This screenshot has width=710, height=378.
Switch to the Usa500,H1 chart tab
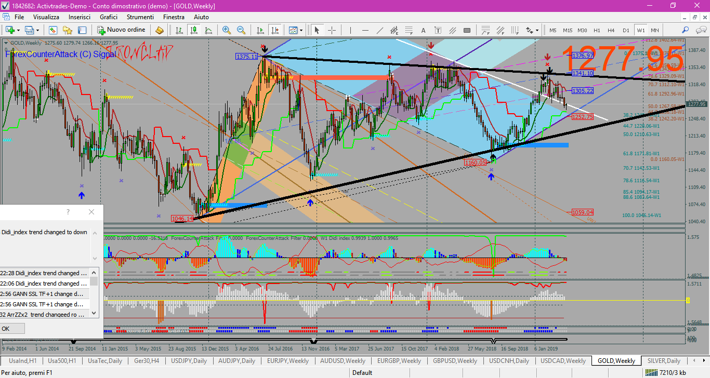pyautogui.click(x=62, y=360)
